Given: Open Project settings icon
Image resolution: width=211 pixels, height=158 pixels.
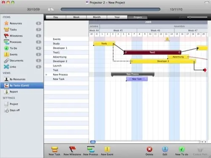Looking at the screenshot, I should tap(6, 104).
